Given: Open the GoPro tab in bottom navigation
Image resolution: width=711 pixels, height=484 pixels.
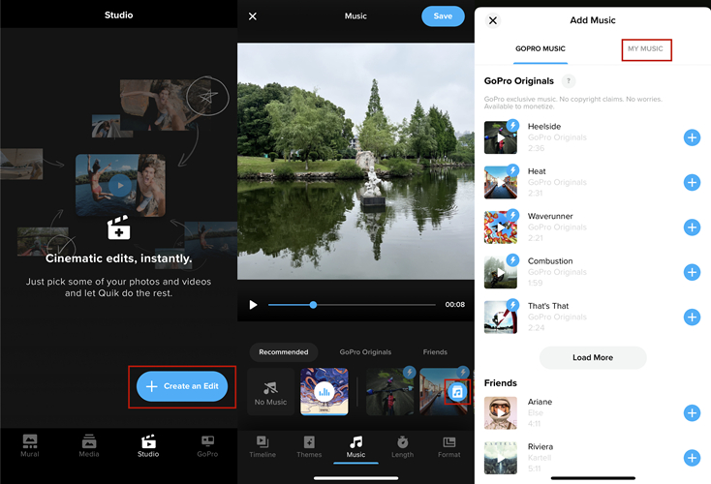Looking at the screenshot, I should point(207,446).
